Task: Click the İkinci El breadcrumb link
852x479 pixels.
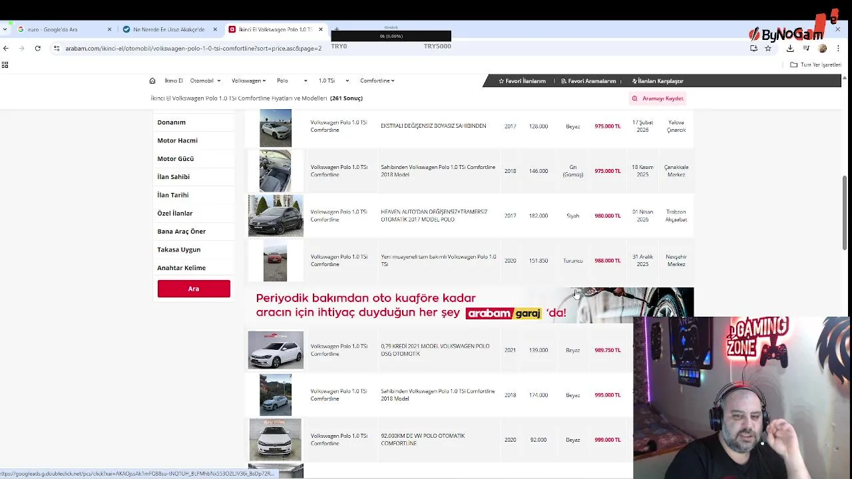Action: pos(173,80)
